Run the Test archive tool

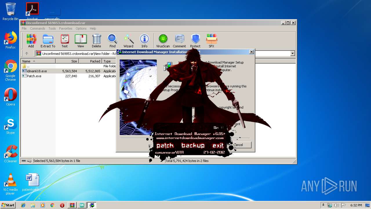65,41
